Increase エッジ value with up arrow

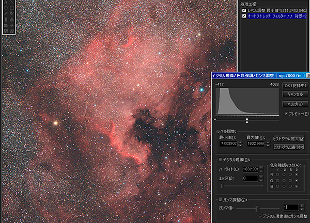pos(261,177)
